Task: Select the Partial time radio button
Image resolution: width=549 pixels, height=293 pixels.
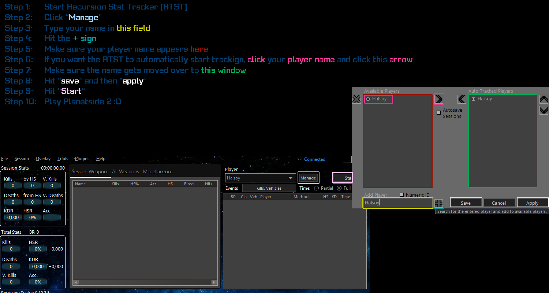Action: [x=316, y=188]
